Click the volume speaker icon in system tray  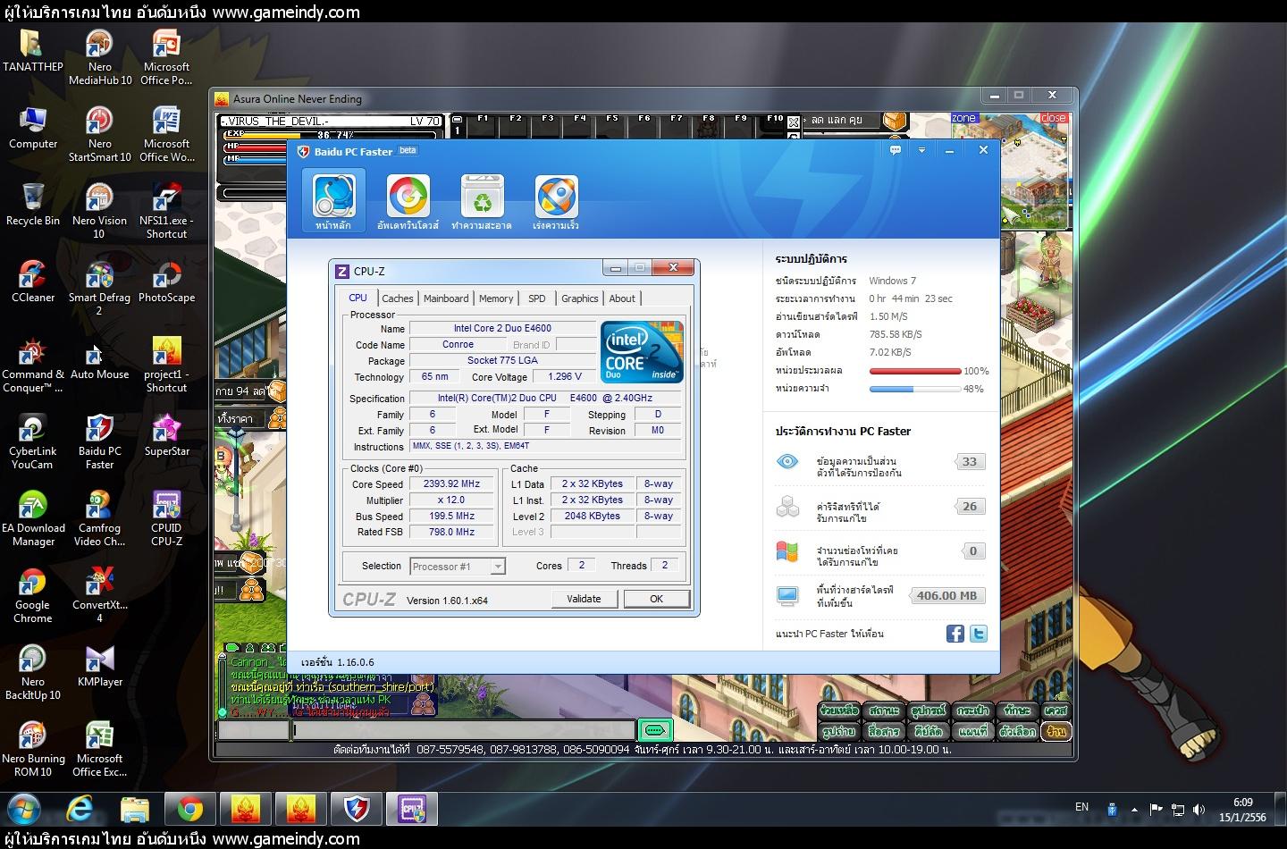pos(1199,810)
